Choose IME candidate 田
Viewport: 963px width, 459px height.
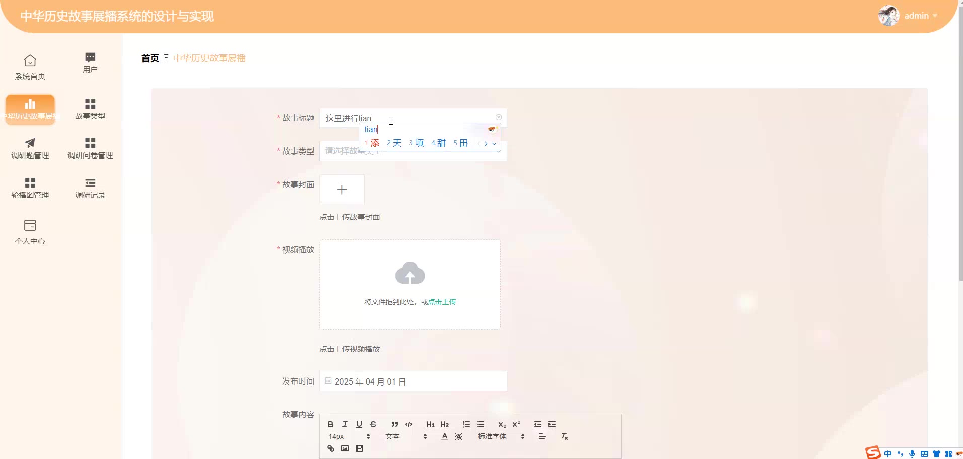point(460,143)
